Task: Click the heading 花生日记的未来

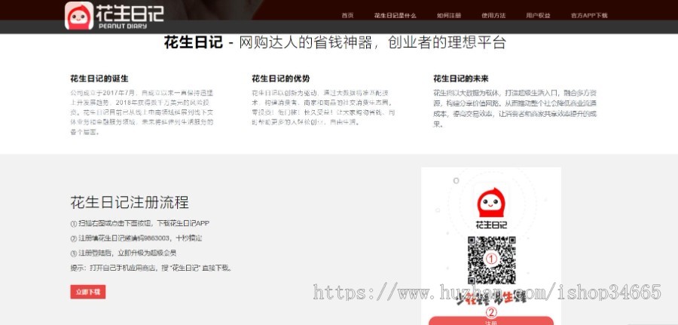Action: [461, 78]
